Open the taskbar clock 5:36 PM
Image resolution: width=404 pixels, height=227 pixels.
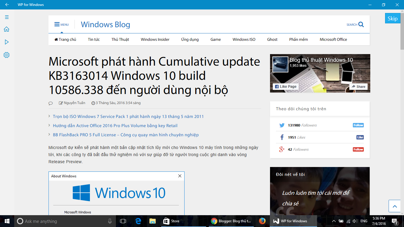379,221
